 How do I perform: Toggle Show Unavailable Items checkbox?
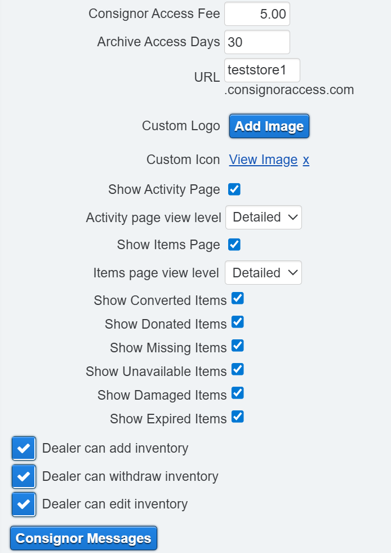tap(238, 369)
